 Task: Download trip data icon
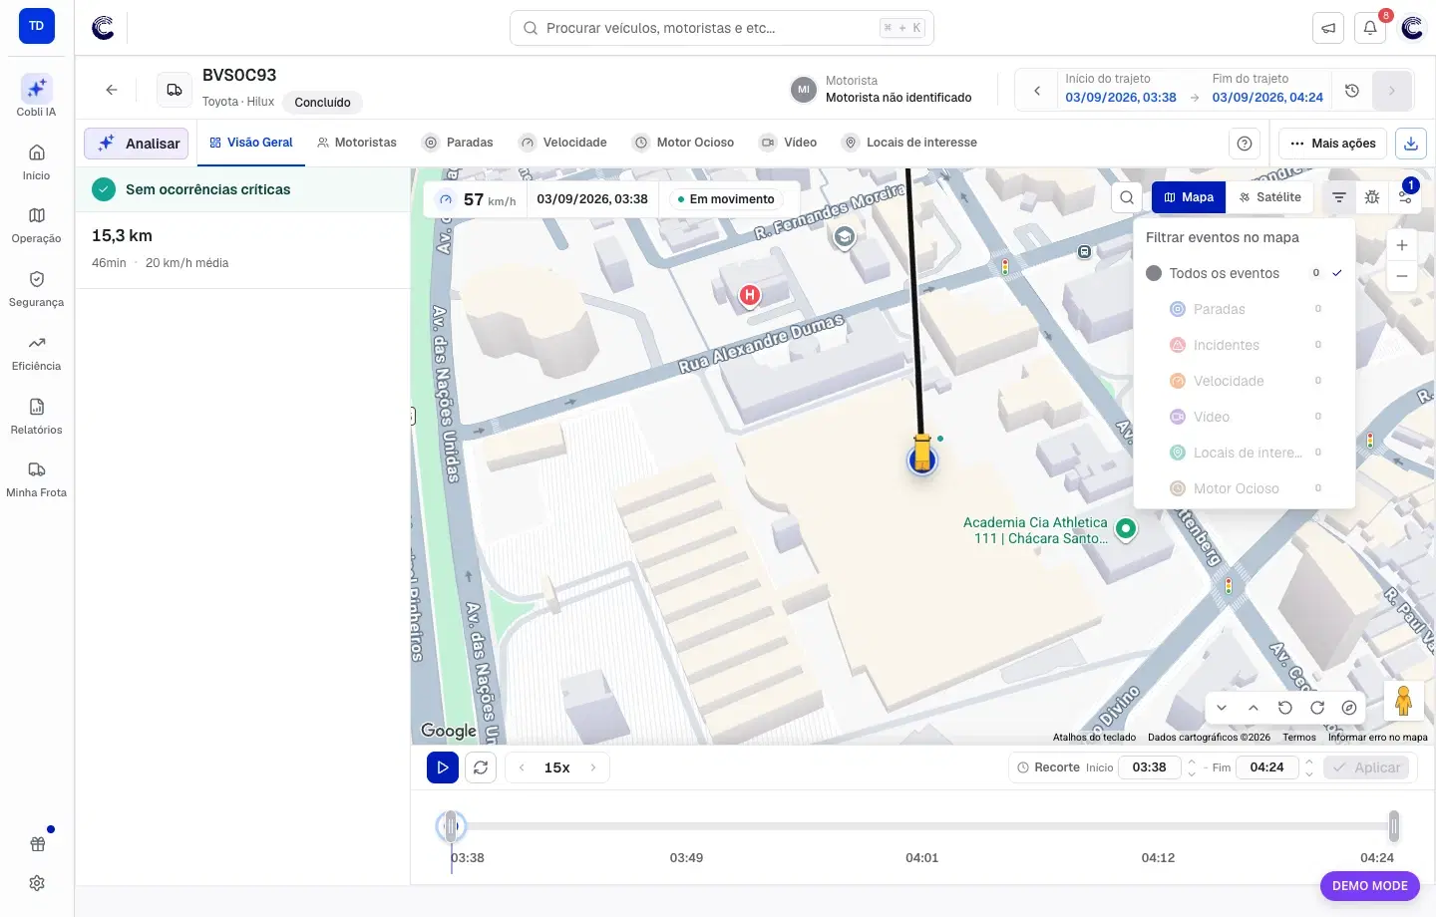pyautogui.click(x=1411, y=144)
